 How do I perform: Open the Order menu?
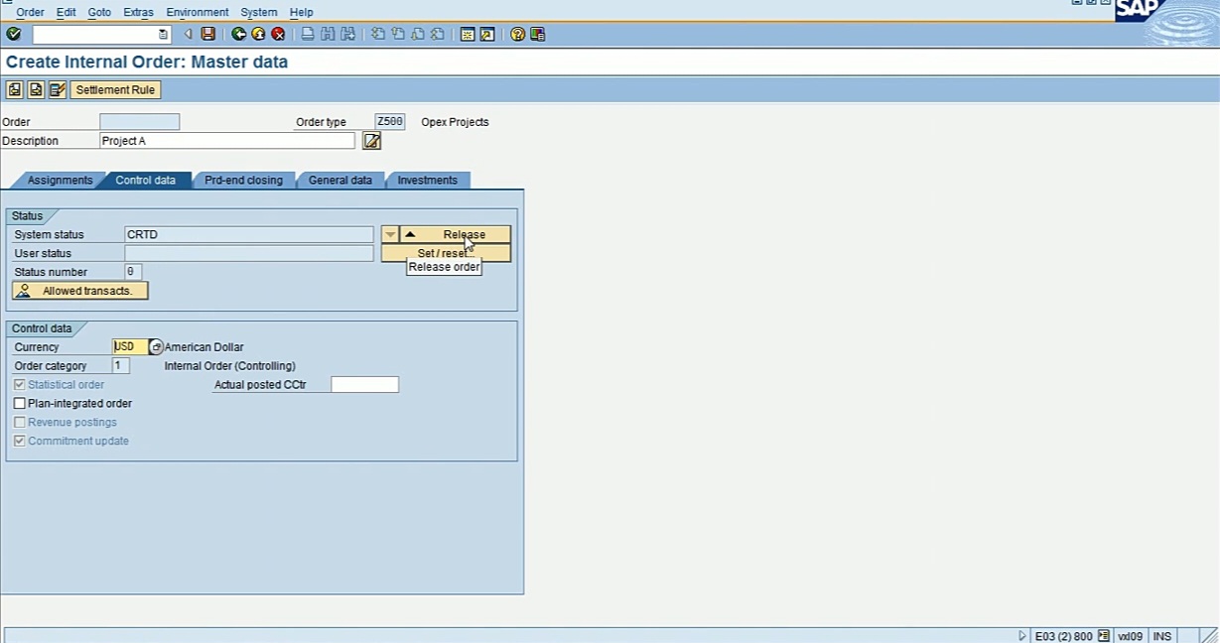coord(30,12)
